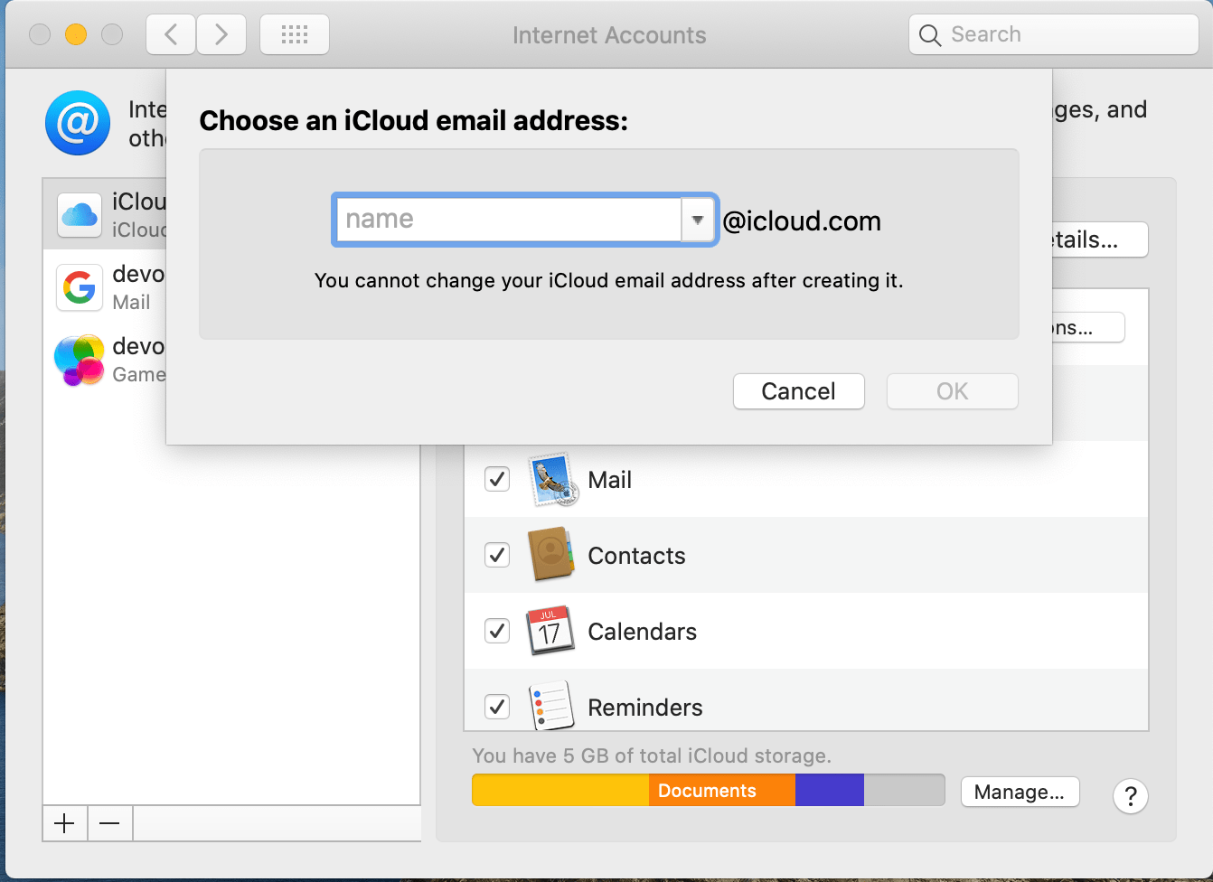Click the '@icloud.com' domain text

click(802, 221)
